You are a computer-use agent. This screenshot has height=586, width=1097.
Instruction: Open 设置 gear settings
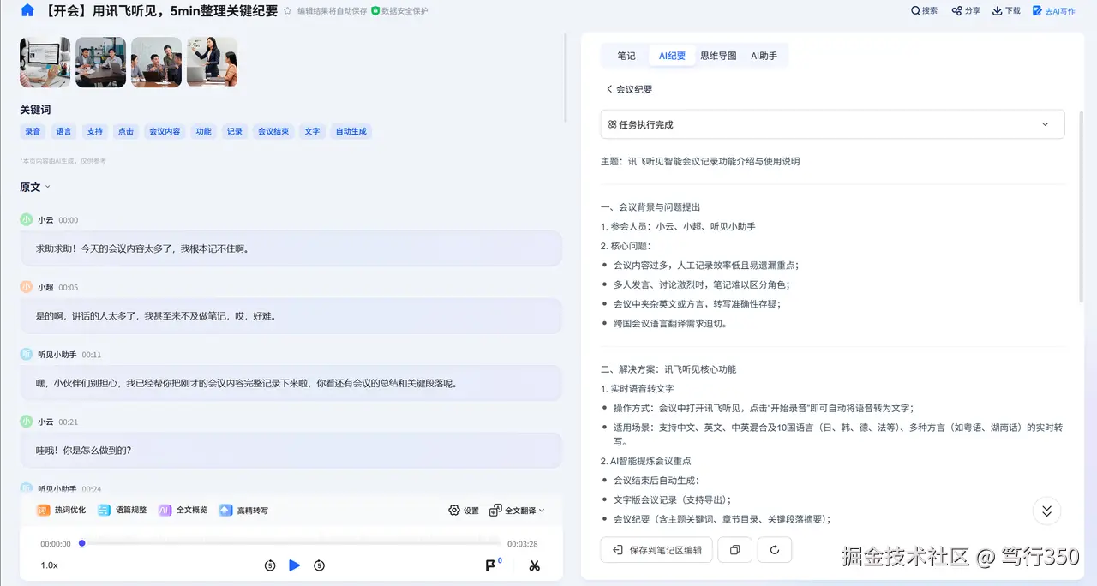[464, 510]
